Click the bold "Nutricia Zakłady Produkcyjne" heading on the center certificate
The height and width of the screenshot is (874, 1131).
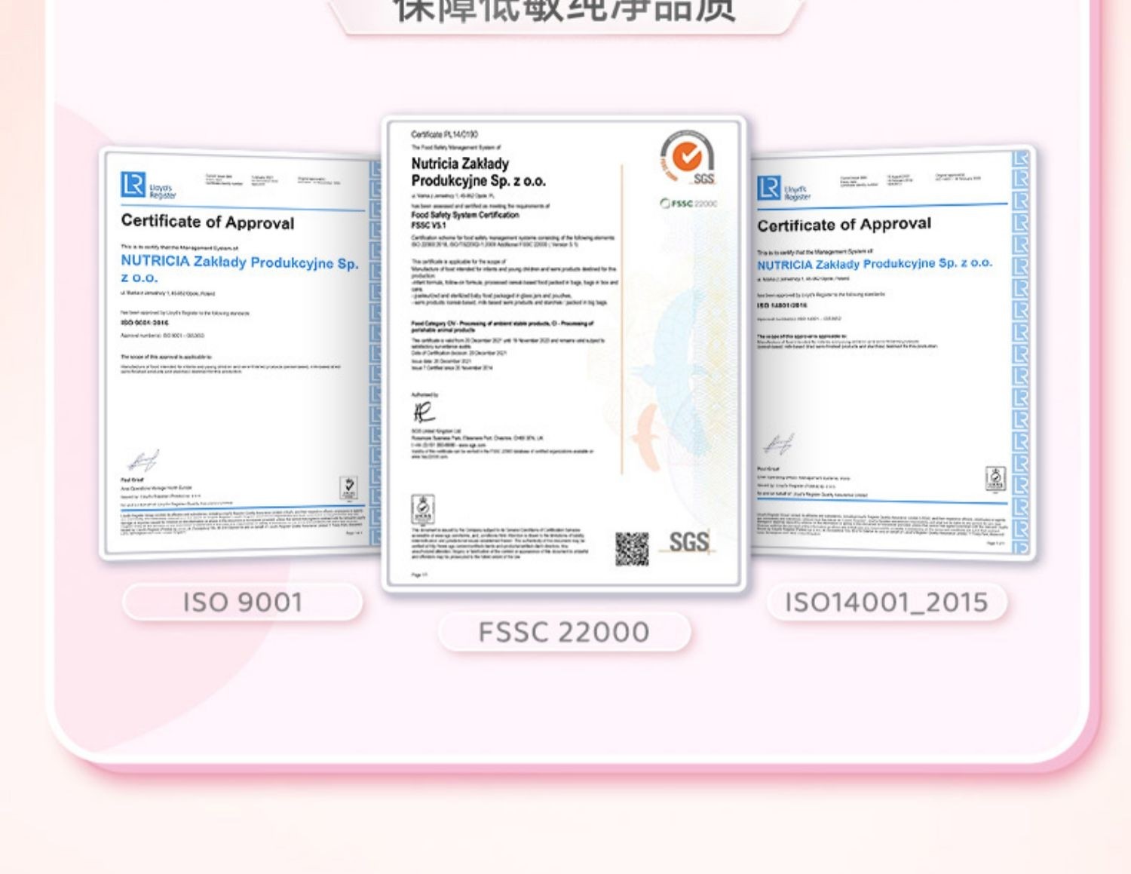click(x=479, y=173)
